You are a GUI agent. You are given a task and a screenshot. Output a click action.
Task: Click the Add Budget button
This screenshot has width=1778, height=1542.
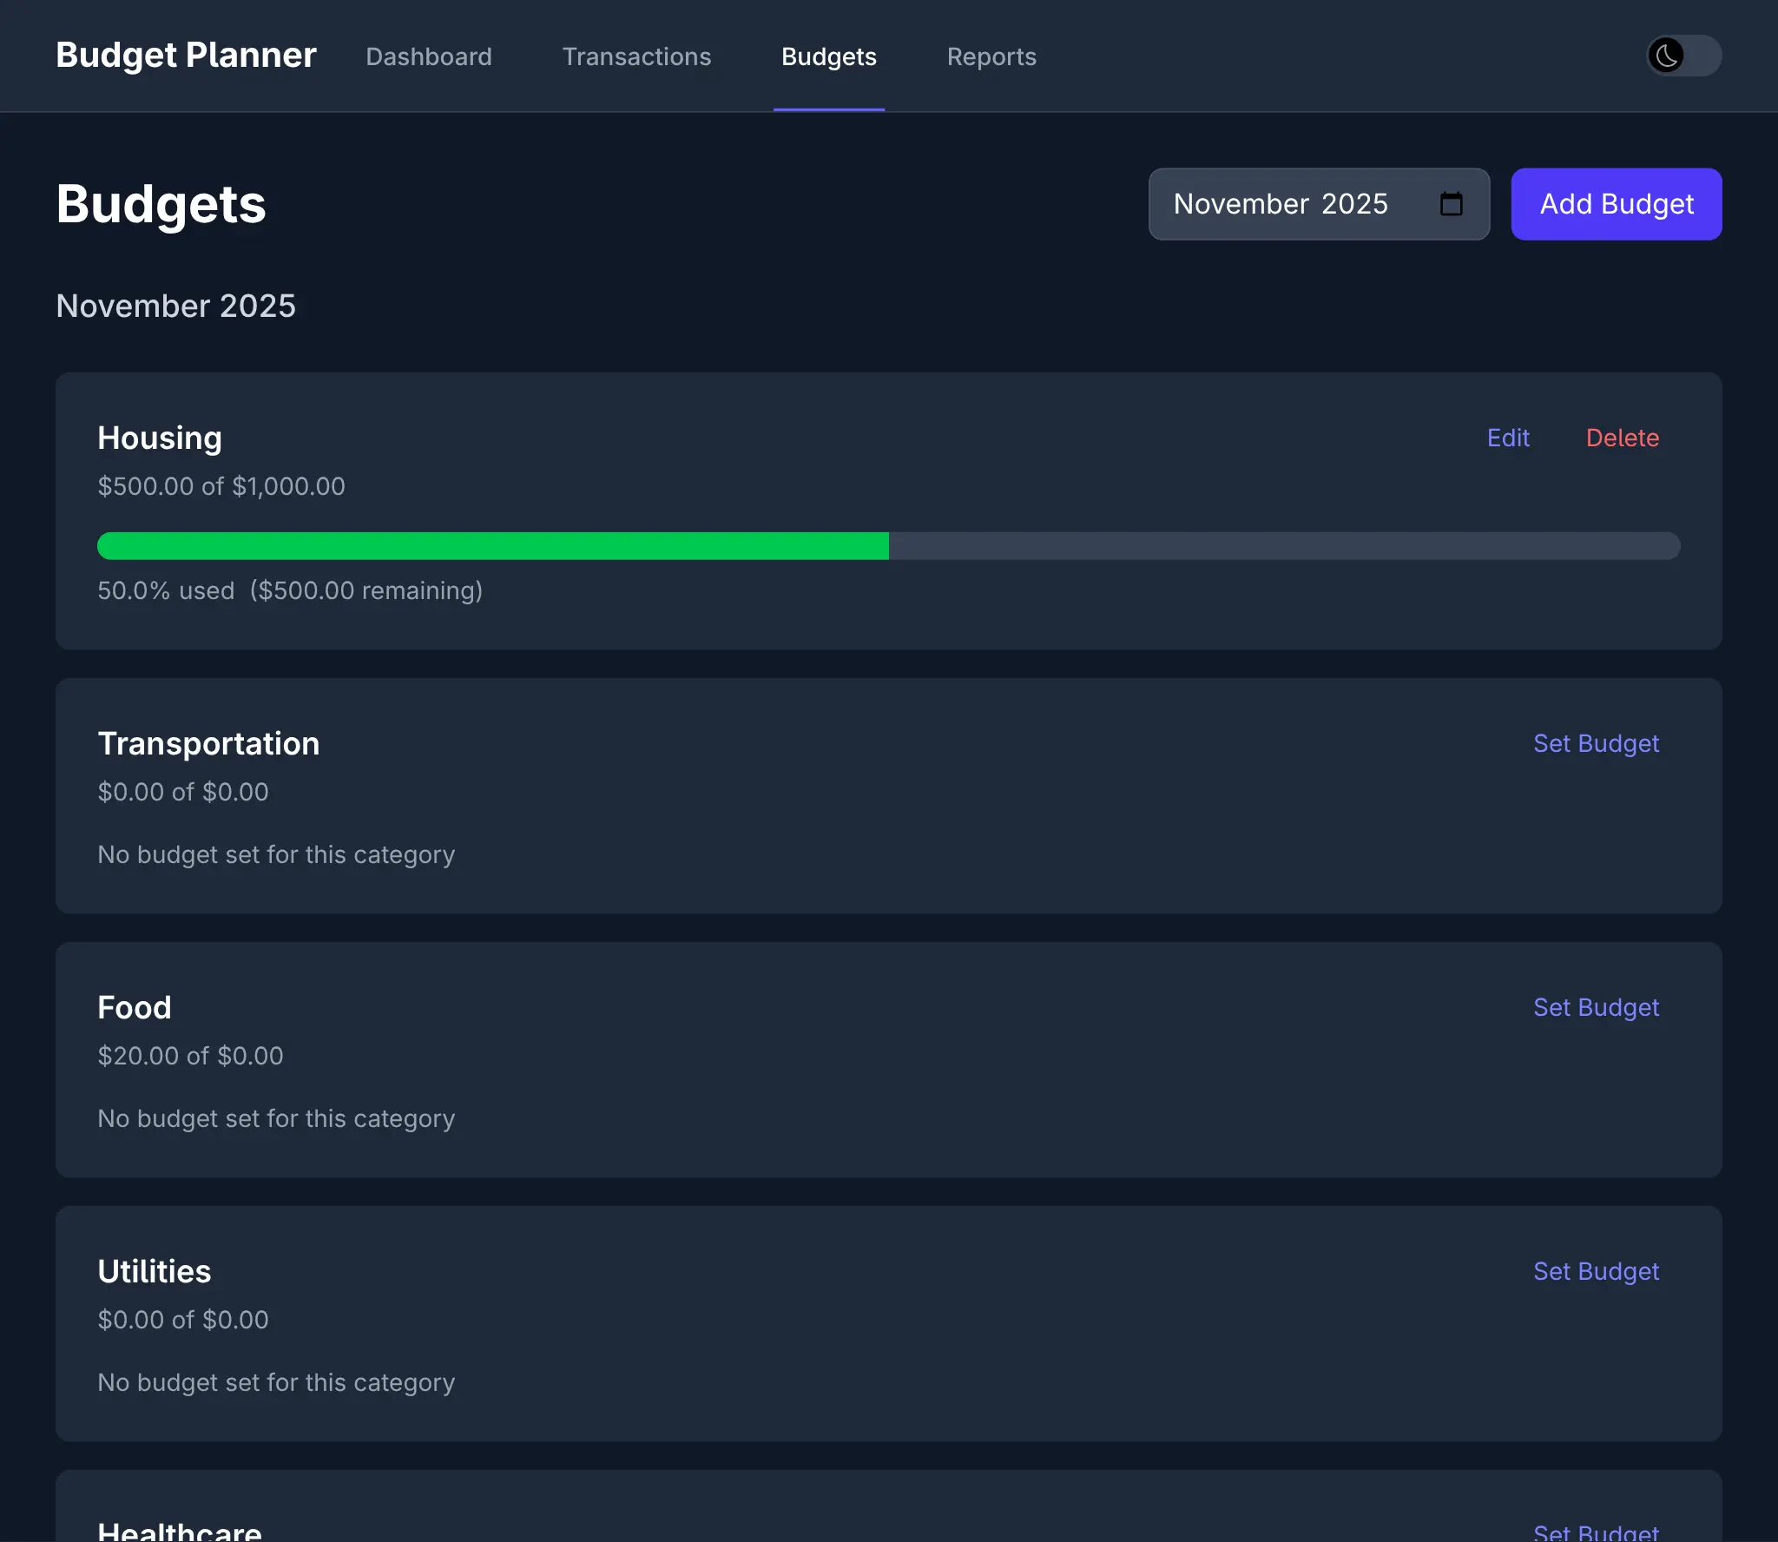pyautogui.click(x=1616, y=204)
